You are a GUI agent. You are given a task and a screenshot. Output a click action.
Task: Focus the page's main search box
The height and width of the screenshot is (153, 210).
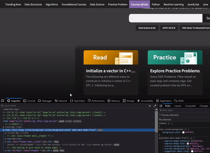(166, 18)
